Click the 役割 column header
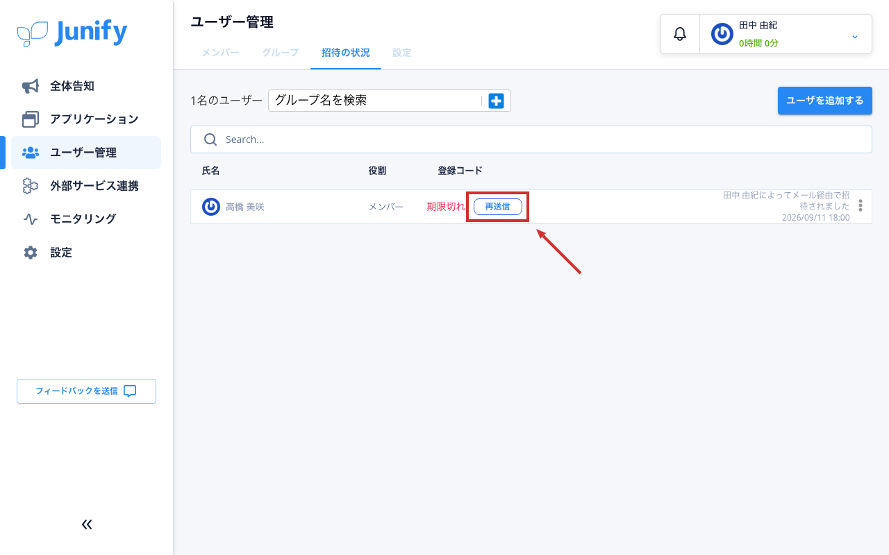This screenshot has width=889, height=555. pyautogui.click(x=377, y=171)
